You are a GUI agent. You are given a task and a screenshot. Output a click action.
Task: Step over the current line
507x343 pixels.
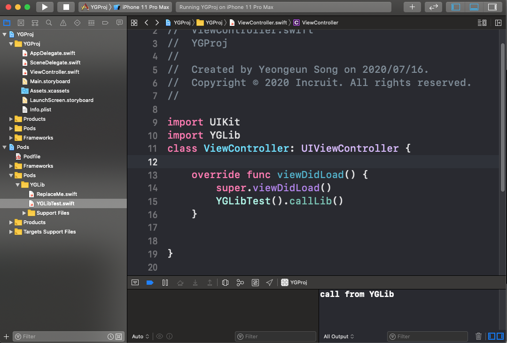coord(180,282)
